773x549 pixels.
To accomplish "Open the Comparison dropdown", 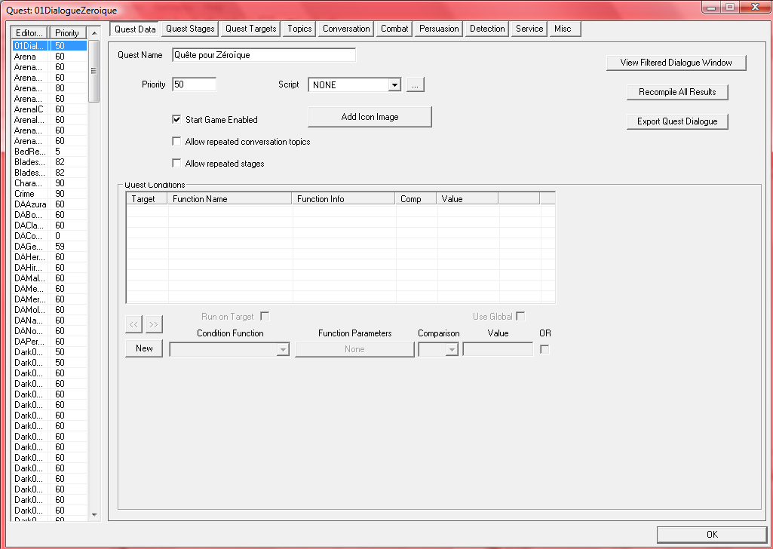I will point(451,350).
